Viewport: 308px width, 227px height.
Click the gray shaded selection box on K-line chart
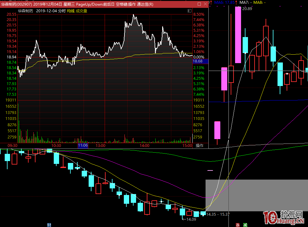[x=256, y=195]
